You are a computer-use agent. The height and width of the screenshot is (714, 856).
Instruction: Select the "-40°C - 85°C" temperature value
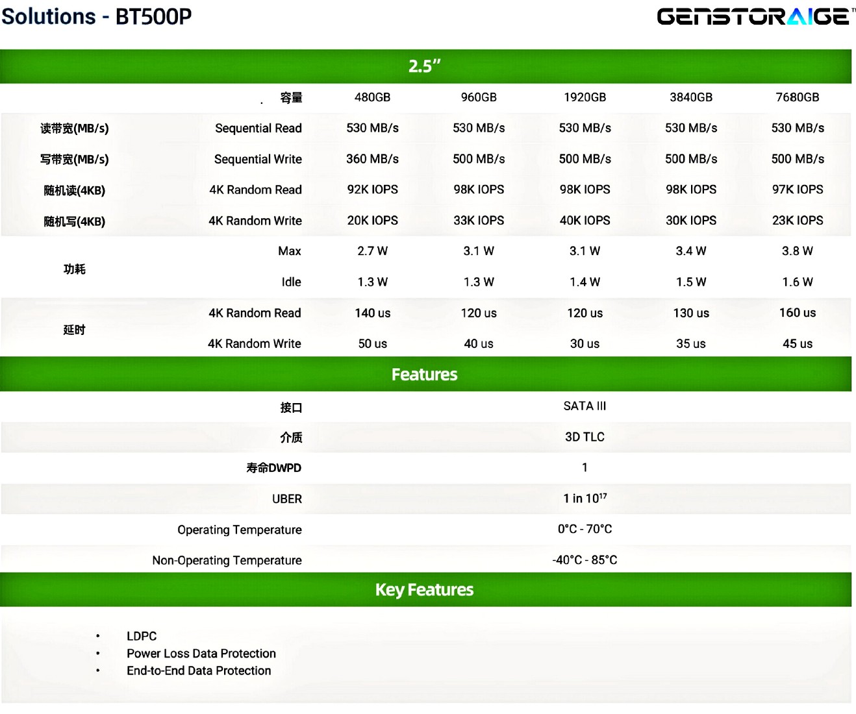(585, 560)
